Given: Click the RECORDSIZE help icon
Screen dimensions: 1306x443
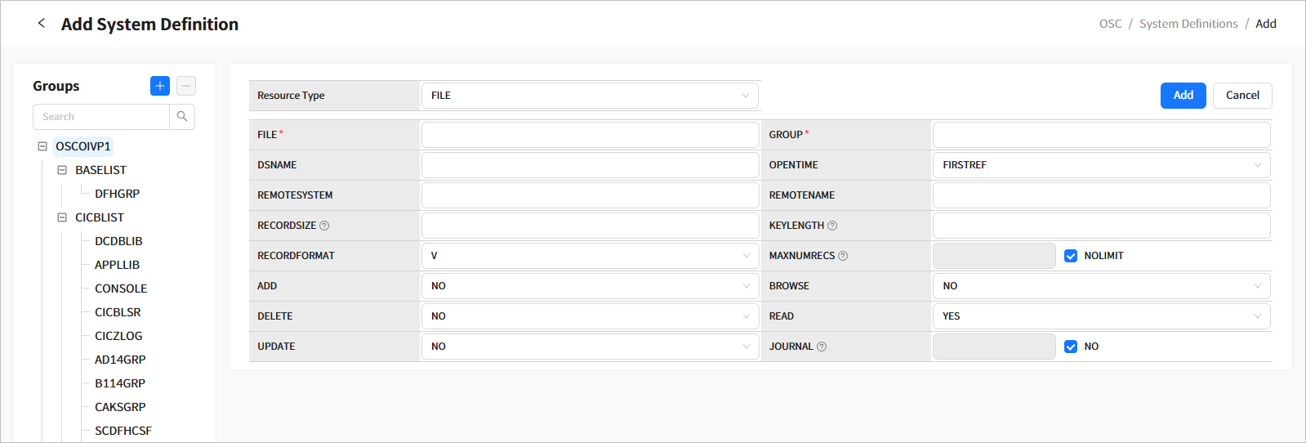Looking at the screenshot, I should (324, 226).
